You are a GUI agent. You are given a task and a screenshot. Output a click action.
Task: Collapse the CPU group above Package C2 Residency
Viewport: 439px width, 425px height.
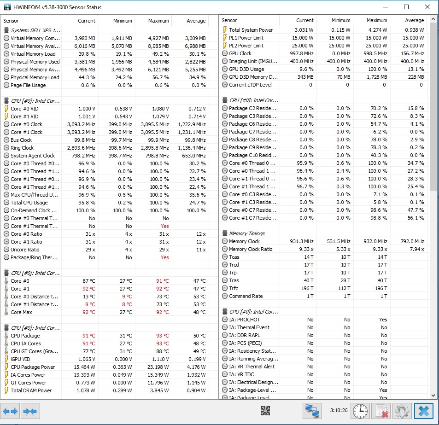pyautogui.click(x=225, y=100)
